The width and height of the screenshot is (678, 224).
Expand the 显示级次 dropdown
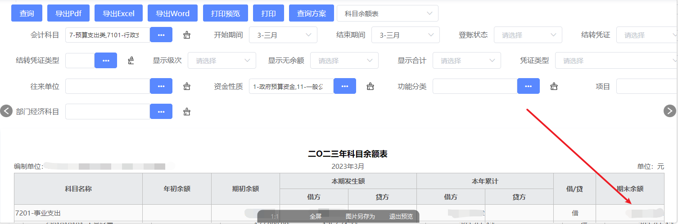(x=221, y=61)
